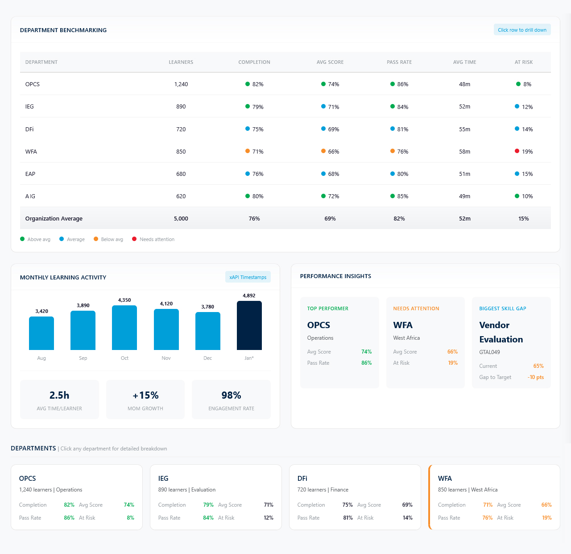Select the Department Benchmarking header

63,30
